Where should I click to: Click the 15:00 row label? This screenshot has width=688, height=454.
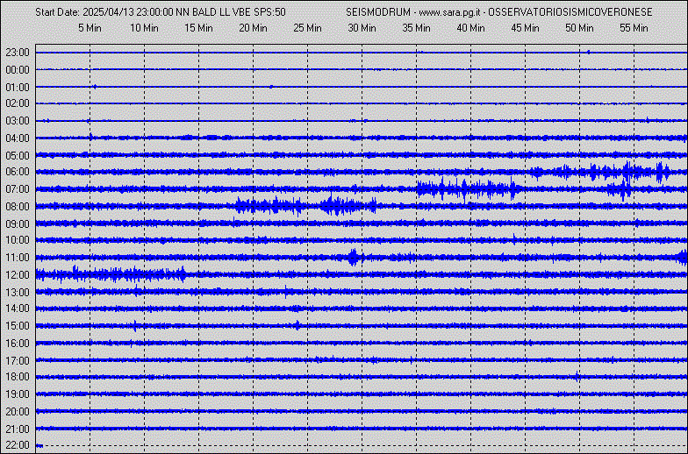18,326
